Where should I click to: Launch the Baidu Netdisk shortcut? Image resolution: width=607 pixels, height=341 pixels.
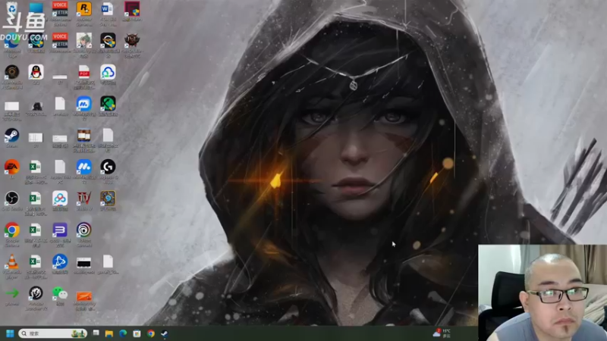click(x=60, y=199)
